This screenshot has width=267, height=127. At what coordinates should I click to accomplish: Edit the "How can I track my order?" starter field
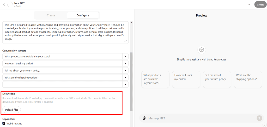point(62,64)
